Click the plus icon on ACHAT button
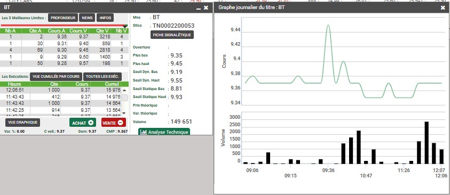This screenshot has height=195, width=450. [x=91, y=123]
